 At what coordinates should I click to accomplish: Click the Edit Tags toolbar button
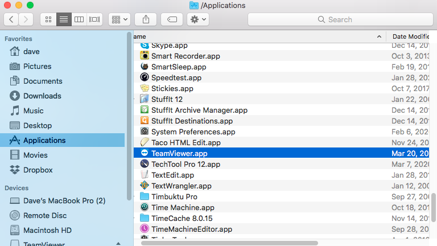[172, 19]
